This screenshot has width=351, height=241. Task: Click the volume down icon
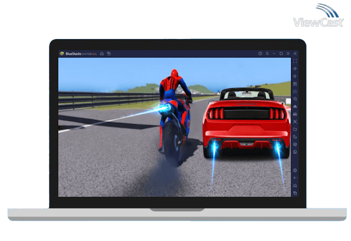click(295, 76)
